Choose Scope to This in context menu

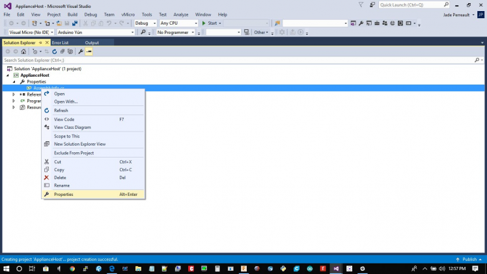(x=93, y=136)
